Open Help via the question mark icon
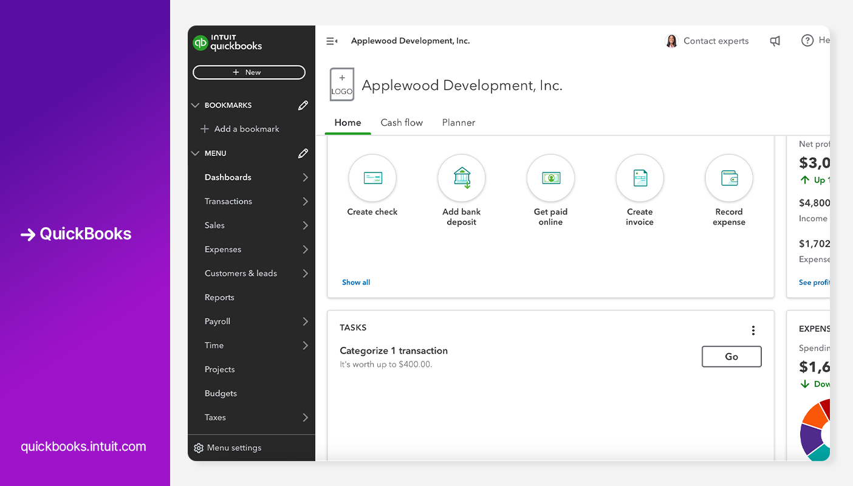This screenshot has width=853, height=486. (x=807, y=41)
